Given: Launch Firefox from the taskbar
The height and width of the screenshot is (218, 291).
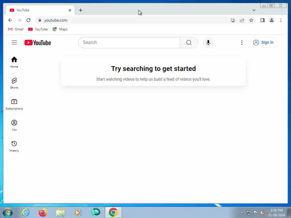Looking at the screenshot, I should [43, 212].
